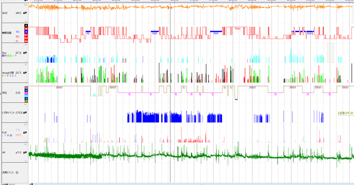This screenshot has width=354, height=185.
Task: Click the N1 stage legend box
Action: click(26, 35)
